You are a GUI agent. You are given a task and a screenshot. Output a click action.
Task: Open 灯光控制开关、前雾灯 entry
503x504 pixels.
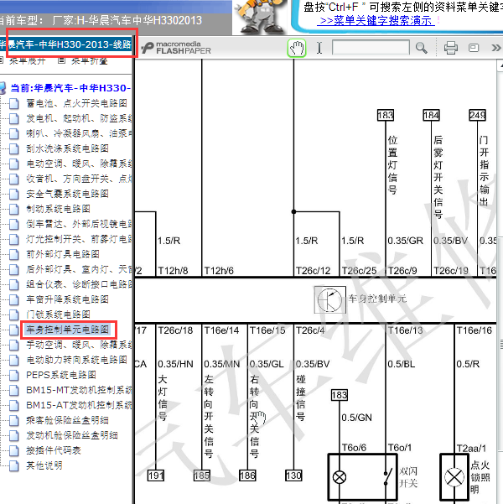[79, 239]
